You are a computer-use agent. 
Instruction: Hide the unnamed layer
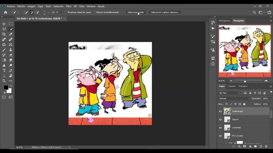pos(220,127)
